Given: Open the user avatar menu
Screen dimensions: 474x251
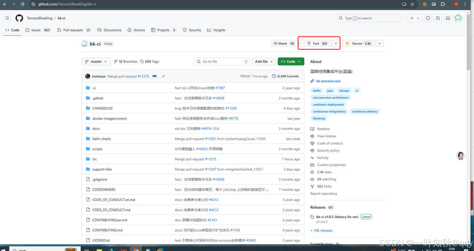Looking at the screenshot, I should pyautogui.click(x=458, y=18).
